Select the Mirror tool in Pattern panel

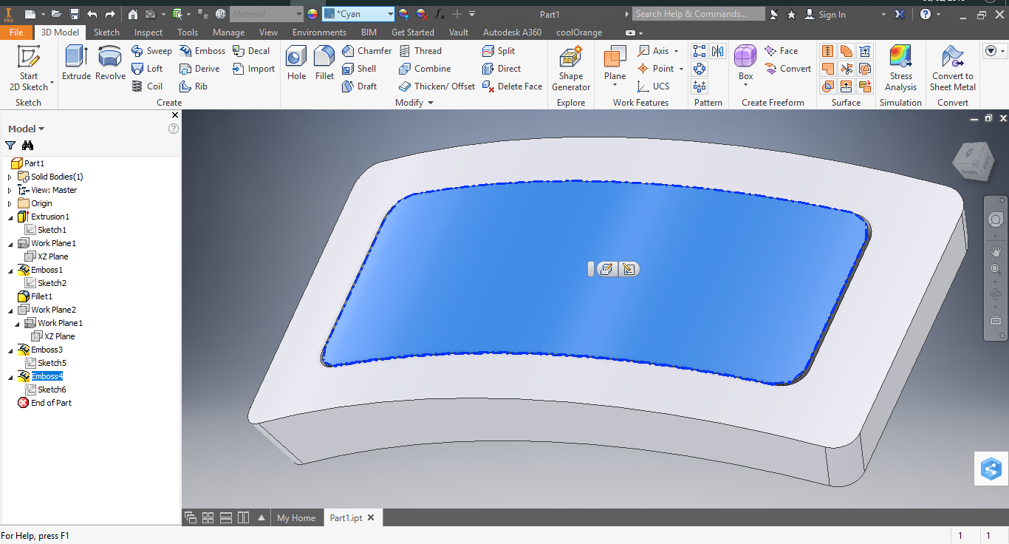[x=718, y=51]
